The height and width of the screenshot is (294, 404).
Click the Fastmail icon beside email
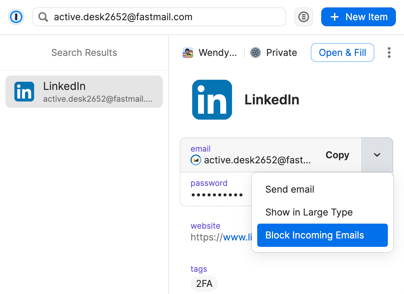196,160
